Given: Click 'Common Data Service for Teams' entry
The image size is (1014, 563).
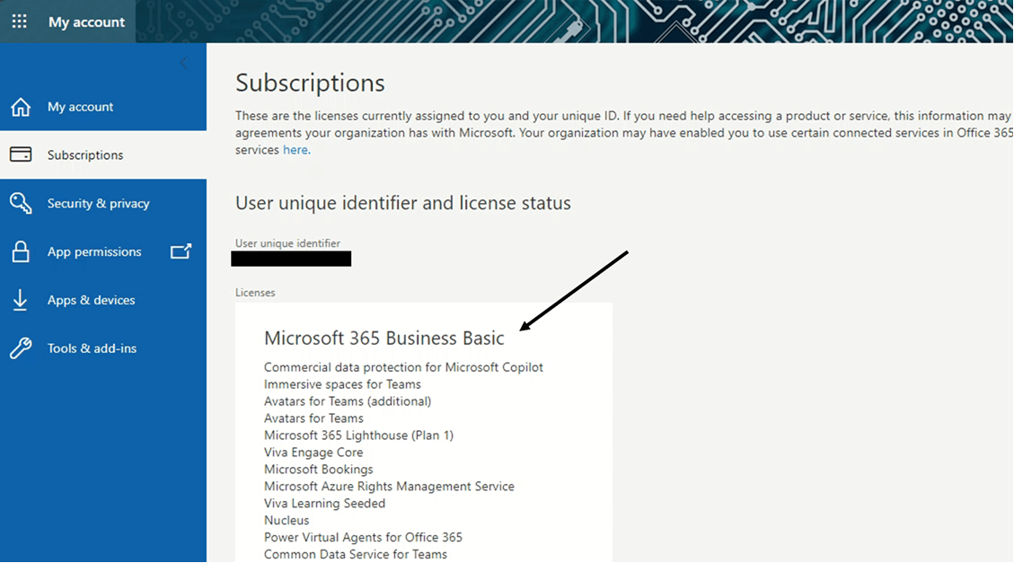Looking at the screenshot, I should (x=356, y=554).
